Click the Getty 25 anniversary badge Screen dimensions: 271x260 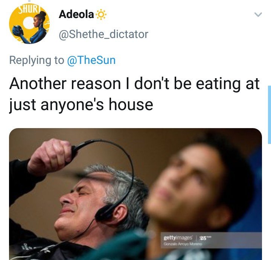pyautogui.click(x=205, y=238)
